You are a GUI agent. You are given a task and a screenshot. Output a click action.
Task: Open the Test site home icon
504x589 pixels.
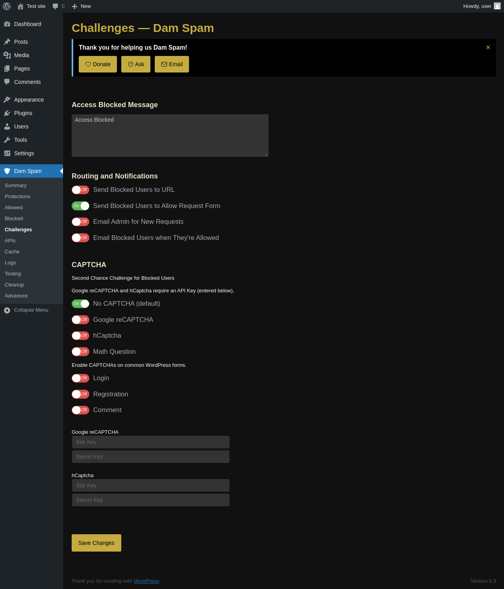[20, 6]
